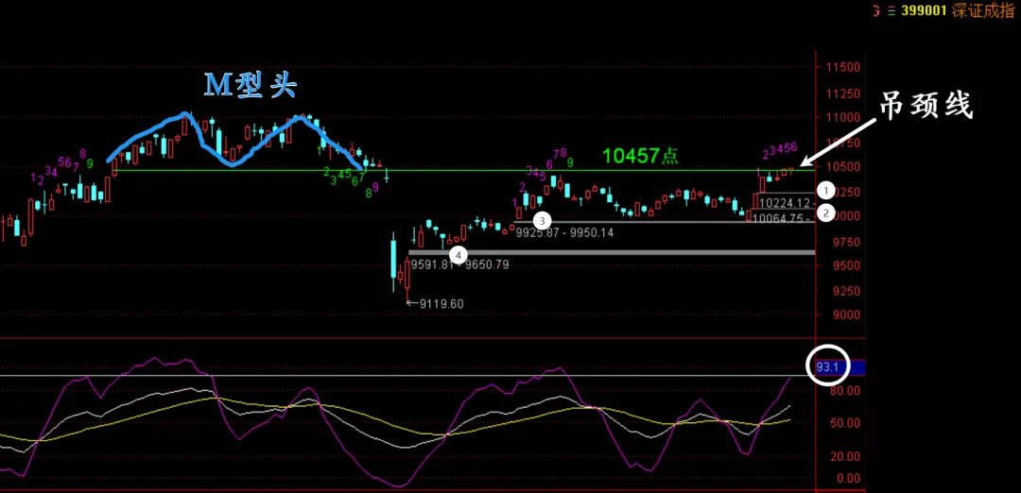
Task: Click the 10500 price axis label
Action: [x=842, y=167]
